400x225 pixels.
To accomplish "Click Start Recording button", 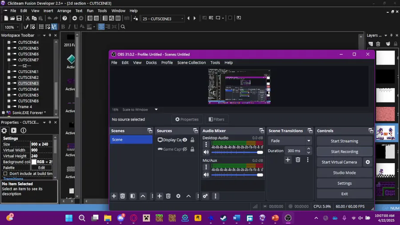I will tap(344, 152).
